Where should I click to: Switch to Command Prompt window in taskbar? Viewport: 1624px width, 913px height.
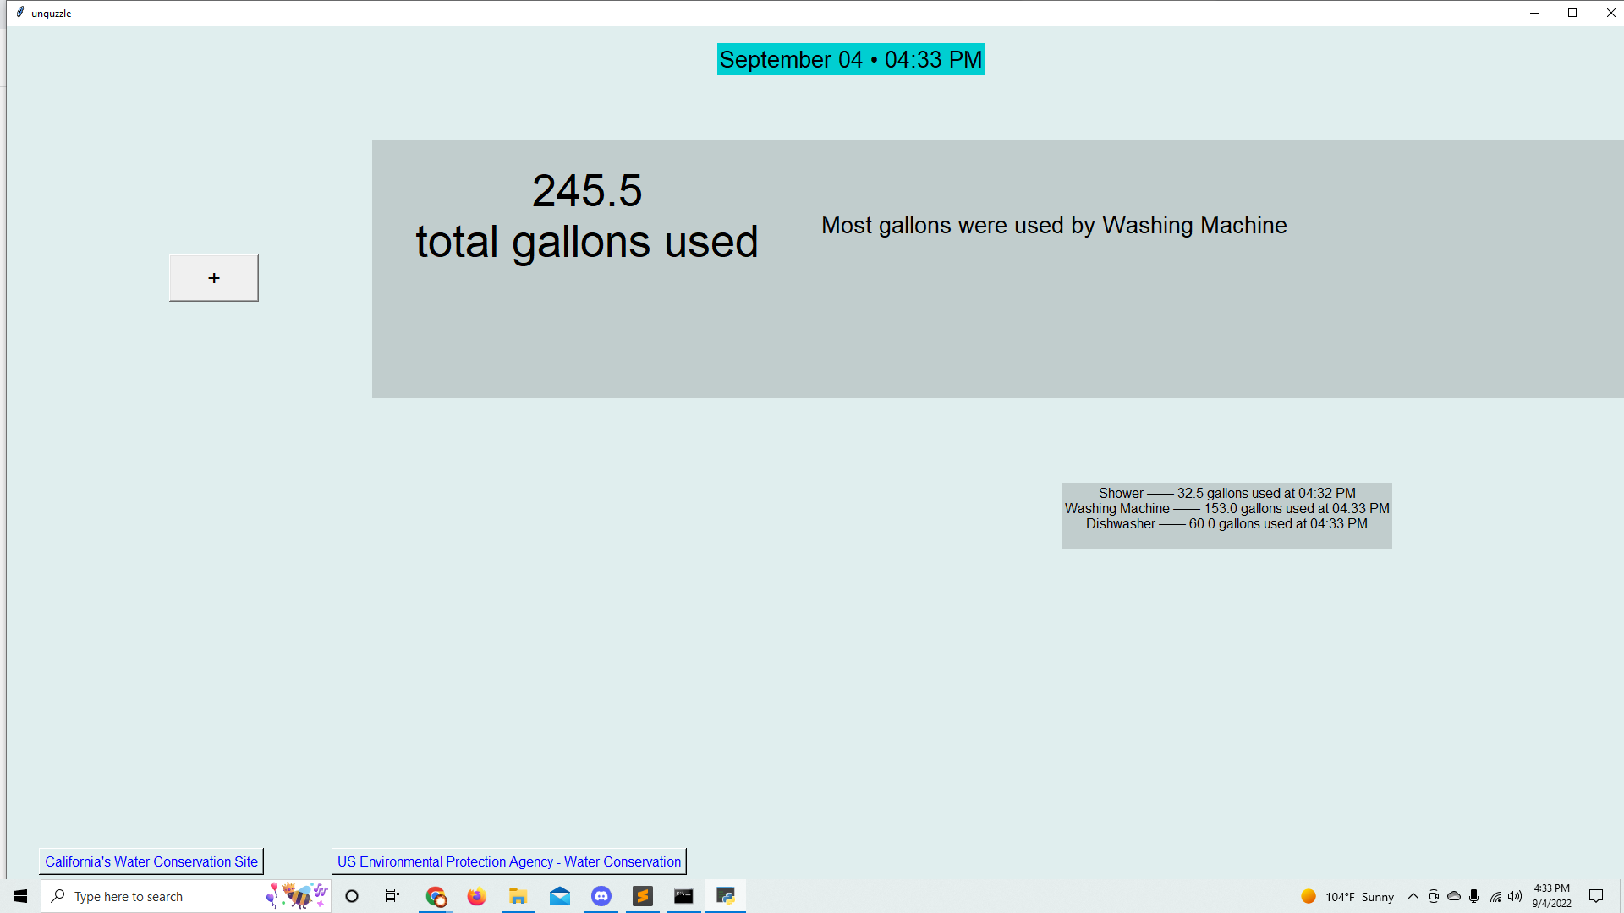683,896
